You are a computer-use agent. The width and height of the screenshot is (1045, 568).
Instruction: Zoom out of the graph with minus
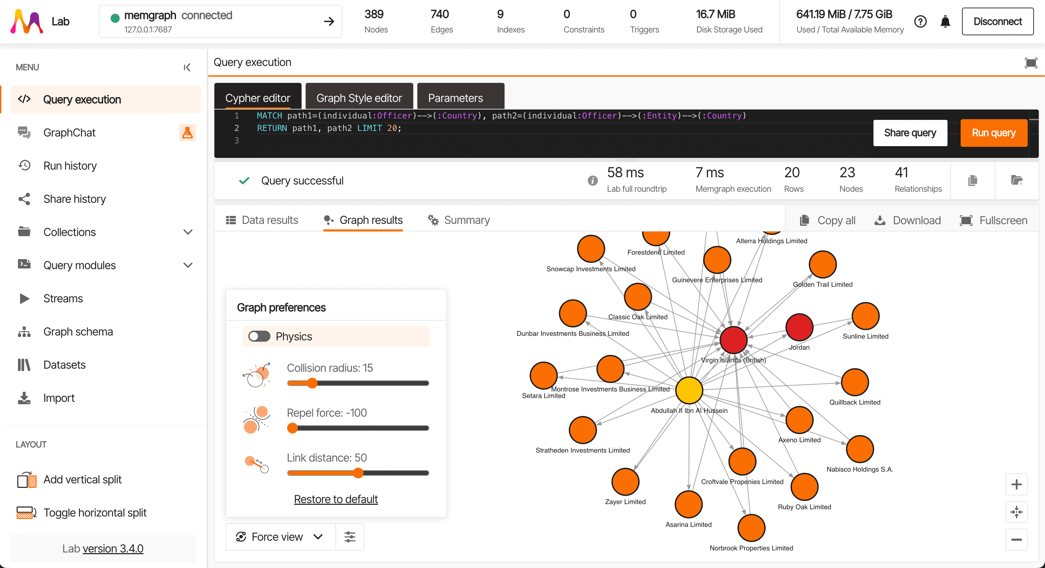1017,540
